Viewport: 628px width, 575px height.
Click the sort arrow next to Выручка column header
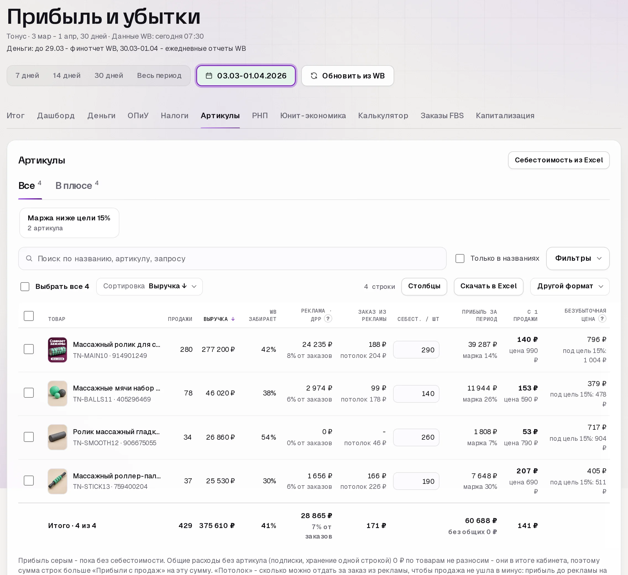pyautogui.click(x=233, y=319)
